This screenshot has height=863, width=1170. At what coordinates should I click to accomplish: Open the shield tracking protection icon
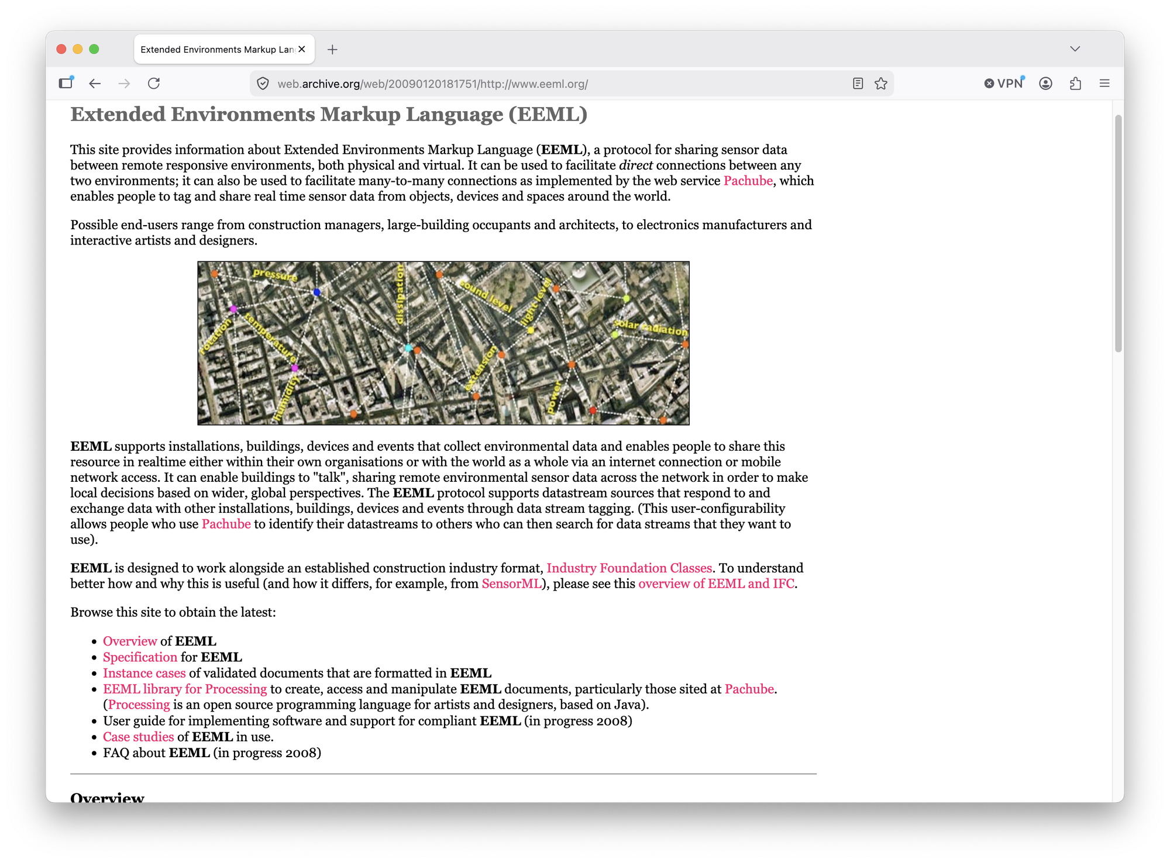pyautogui.click(x=263, y=84)
